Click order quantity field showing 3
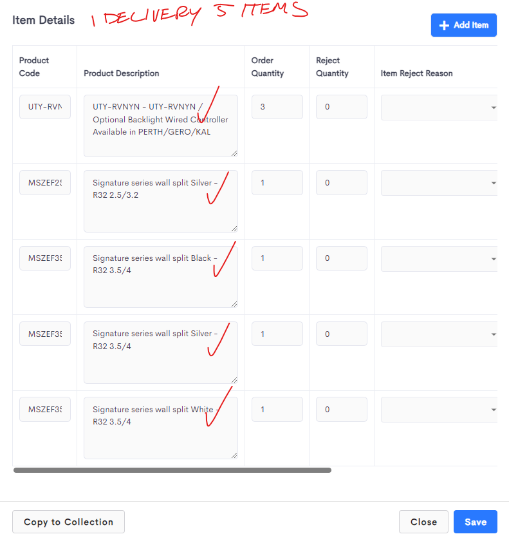This screenshot has width=509, height=543. [277, 107]
